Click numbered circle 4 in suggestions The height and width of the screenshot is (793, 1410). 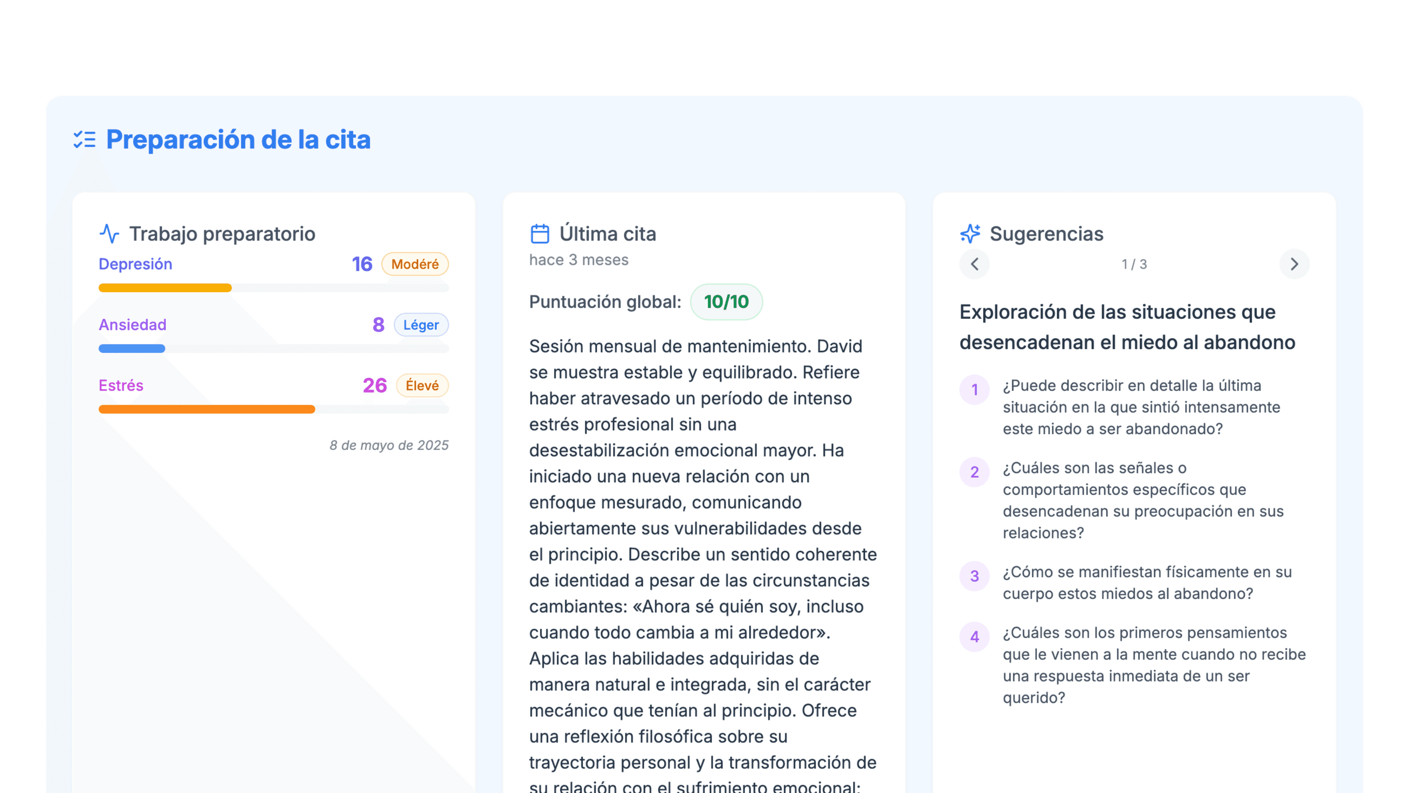[x=974, y=637]
